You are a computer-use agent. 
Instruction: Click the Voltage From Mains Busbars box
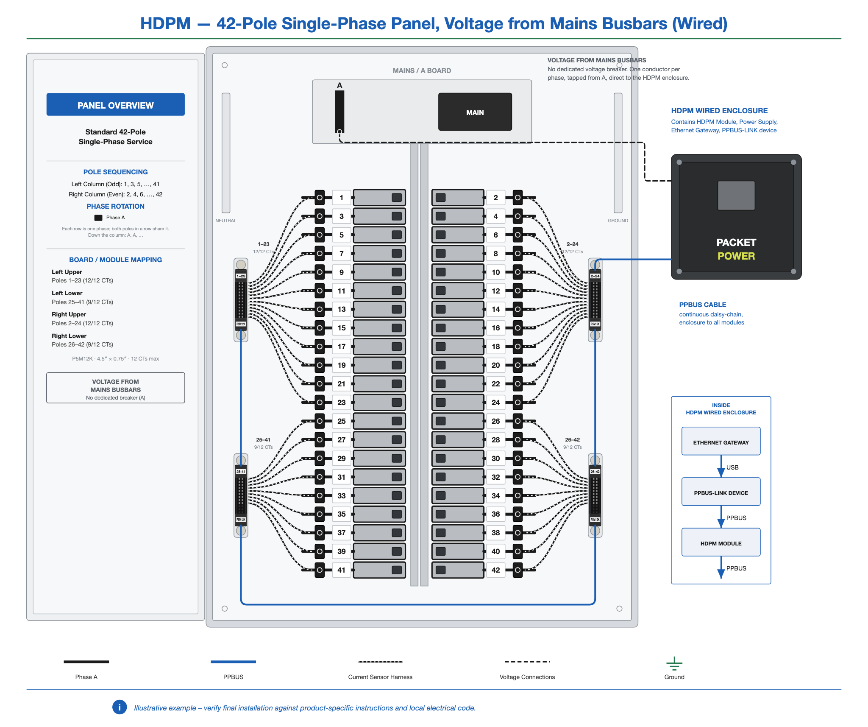[x=115, y=388]
